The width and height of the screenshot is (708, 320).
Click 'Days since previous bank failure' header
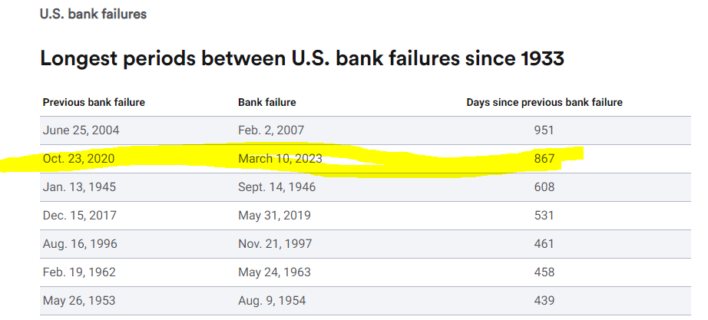pyautogui.click(x=544, y=102)
